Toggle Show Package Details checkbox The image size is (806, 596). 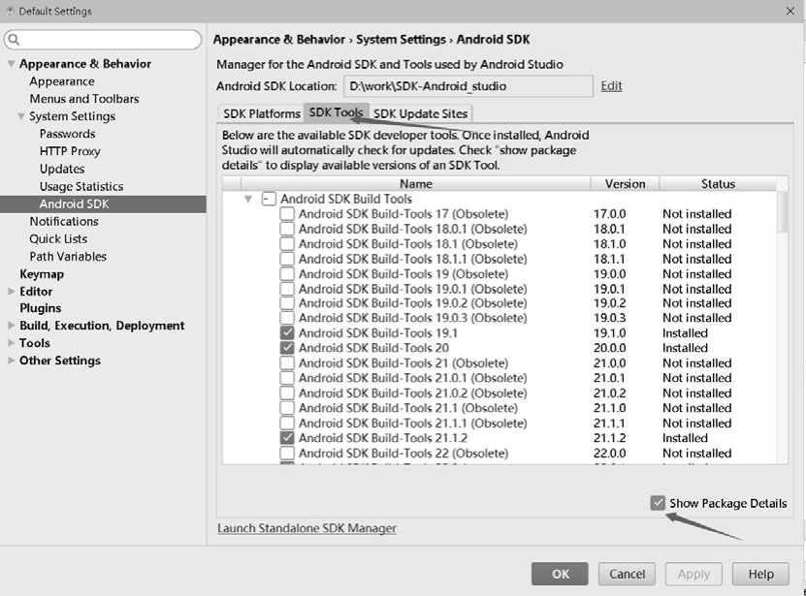pos(658,503)
